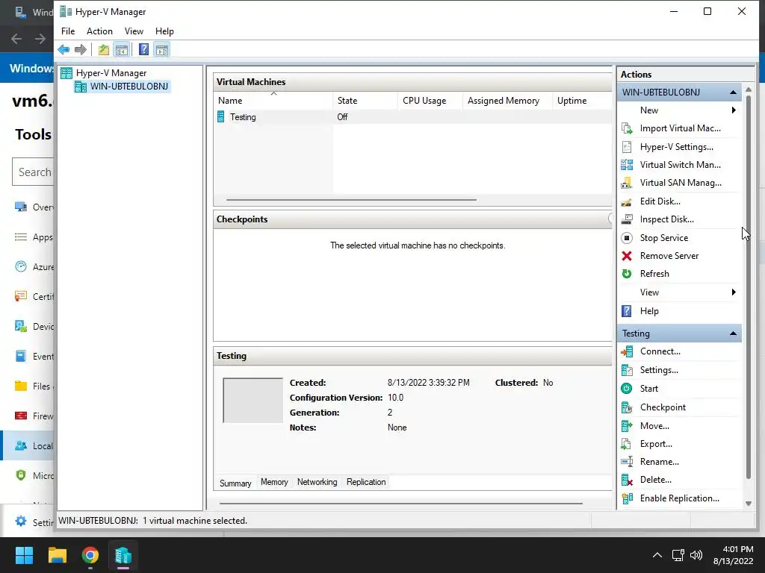
Task: Click the Virtual Machines horizontal scrollbar
Action: 351,200
